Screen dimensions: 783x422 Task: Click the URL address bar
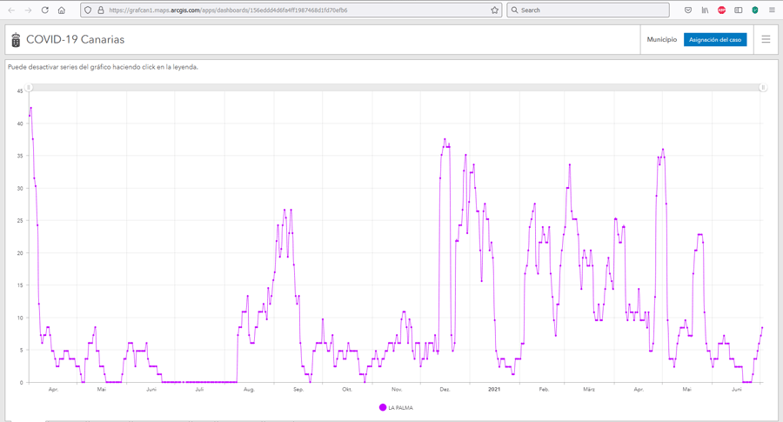coord(287,10)
